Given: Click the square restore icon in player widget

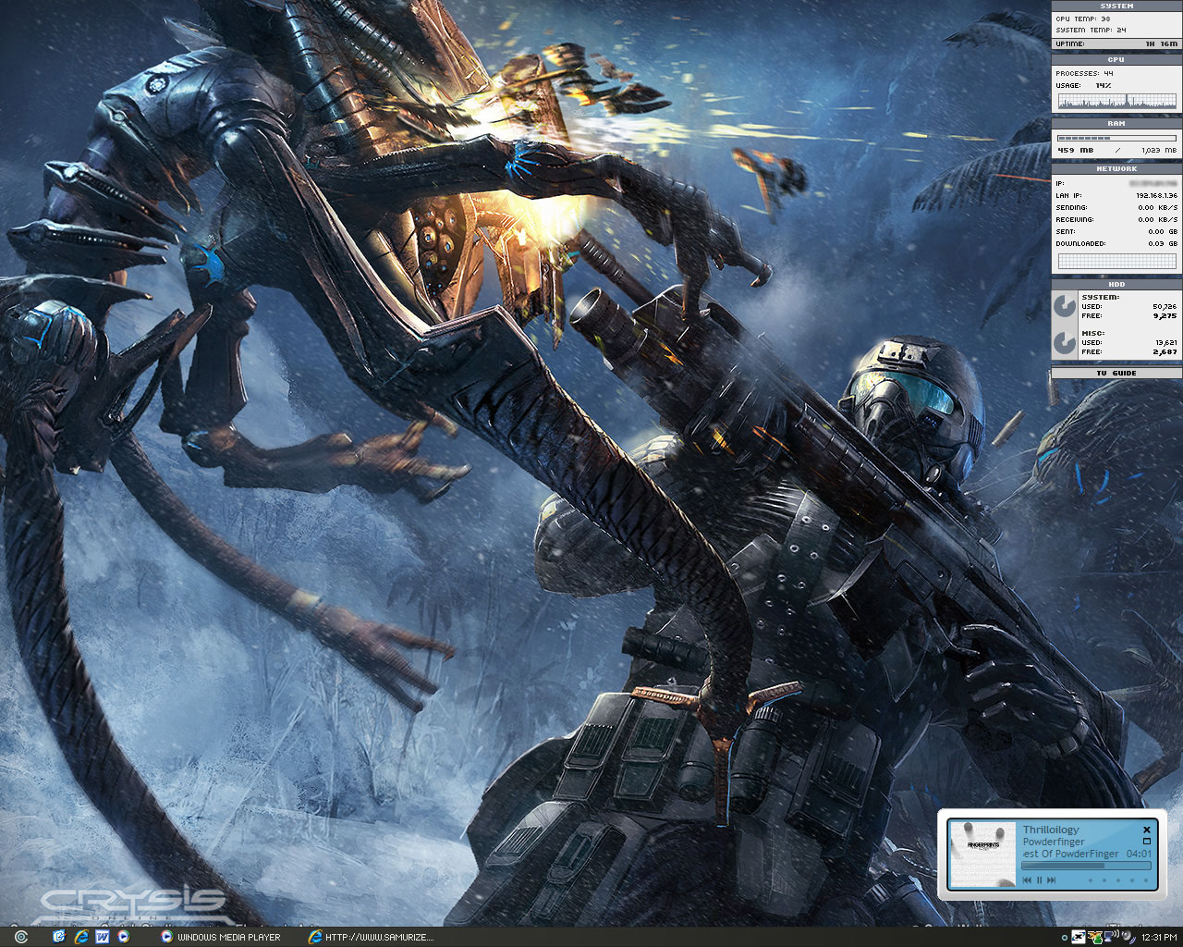Looking at the screenshot, I should tap(1147, 842).
